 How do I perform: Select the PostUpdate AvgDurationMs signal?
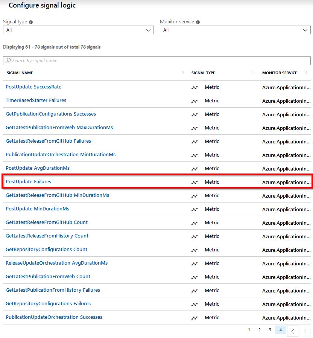38,168
